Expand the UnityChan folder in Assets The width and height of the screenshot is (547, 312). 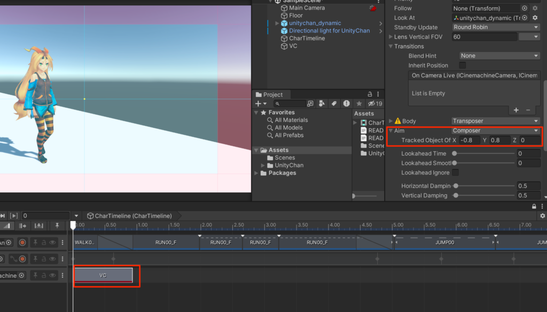coord(263,165)
